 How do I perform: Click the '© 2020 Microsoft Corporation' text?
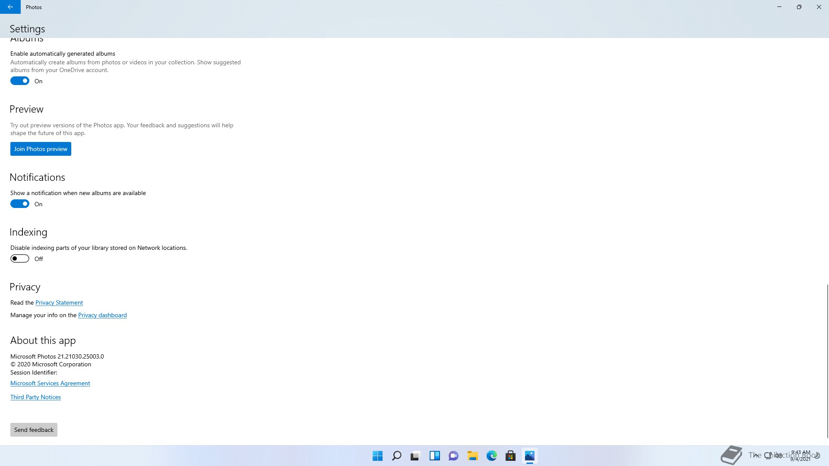coord(51,364)
